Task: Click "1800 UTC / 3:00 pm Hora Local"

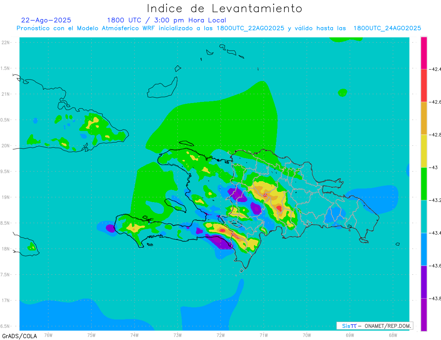Action: [166, 20]
